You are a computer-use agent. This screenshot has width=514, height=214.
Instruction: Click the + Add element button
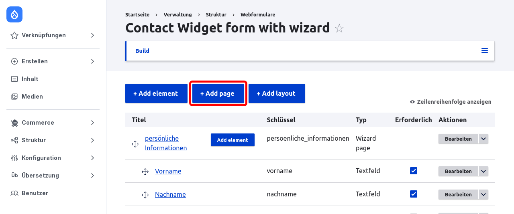156,93
